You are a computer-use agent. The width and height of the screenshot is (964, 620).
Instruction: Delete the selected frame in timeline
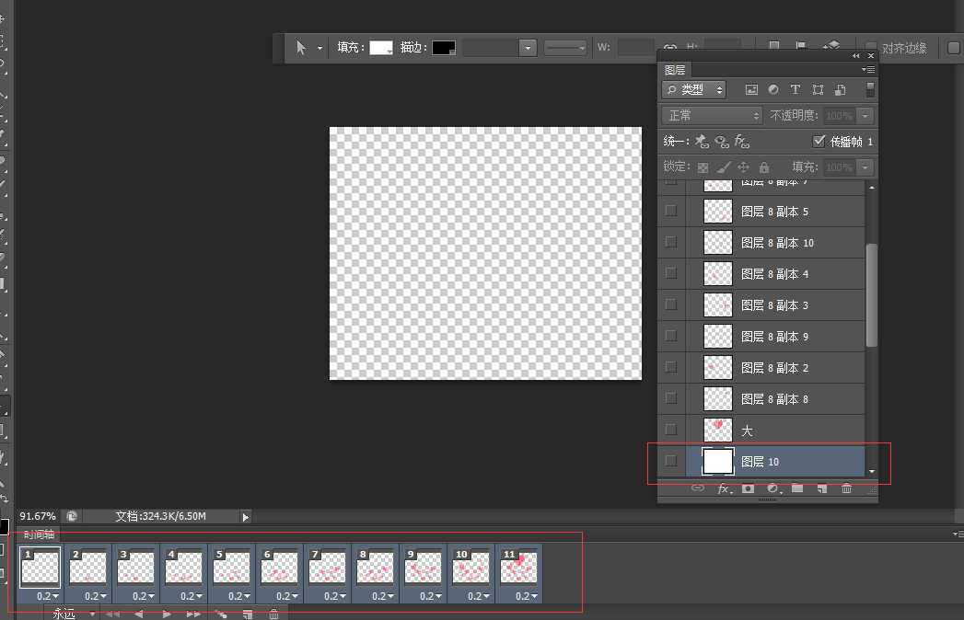(273, 614)
